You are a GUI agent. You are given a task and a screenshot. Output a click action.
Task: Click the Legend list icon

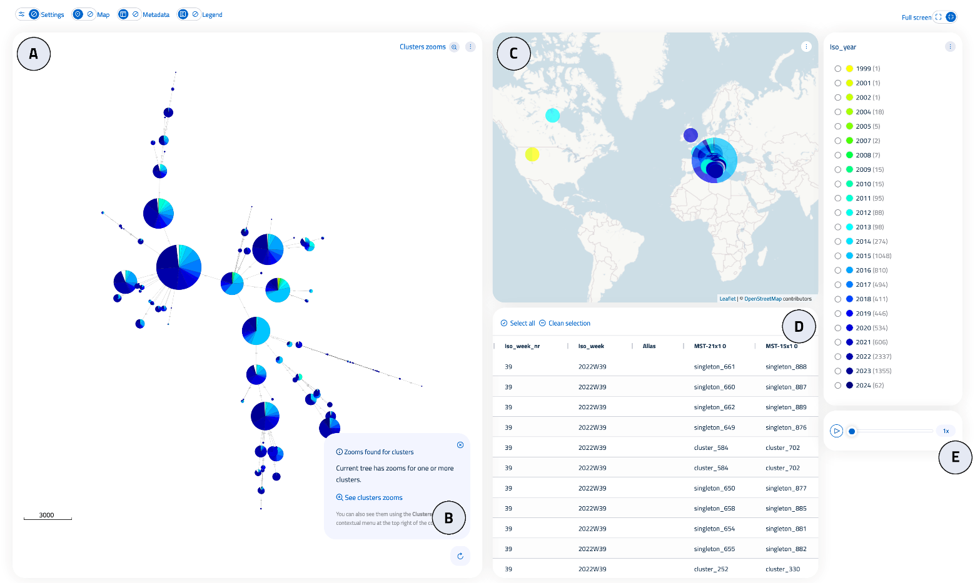tap(183, 14)
